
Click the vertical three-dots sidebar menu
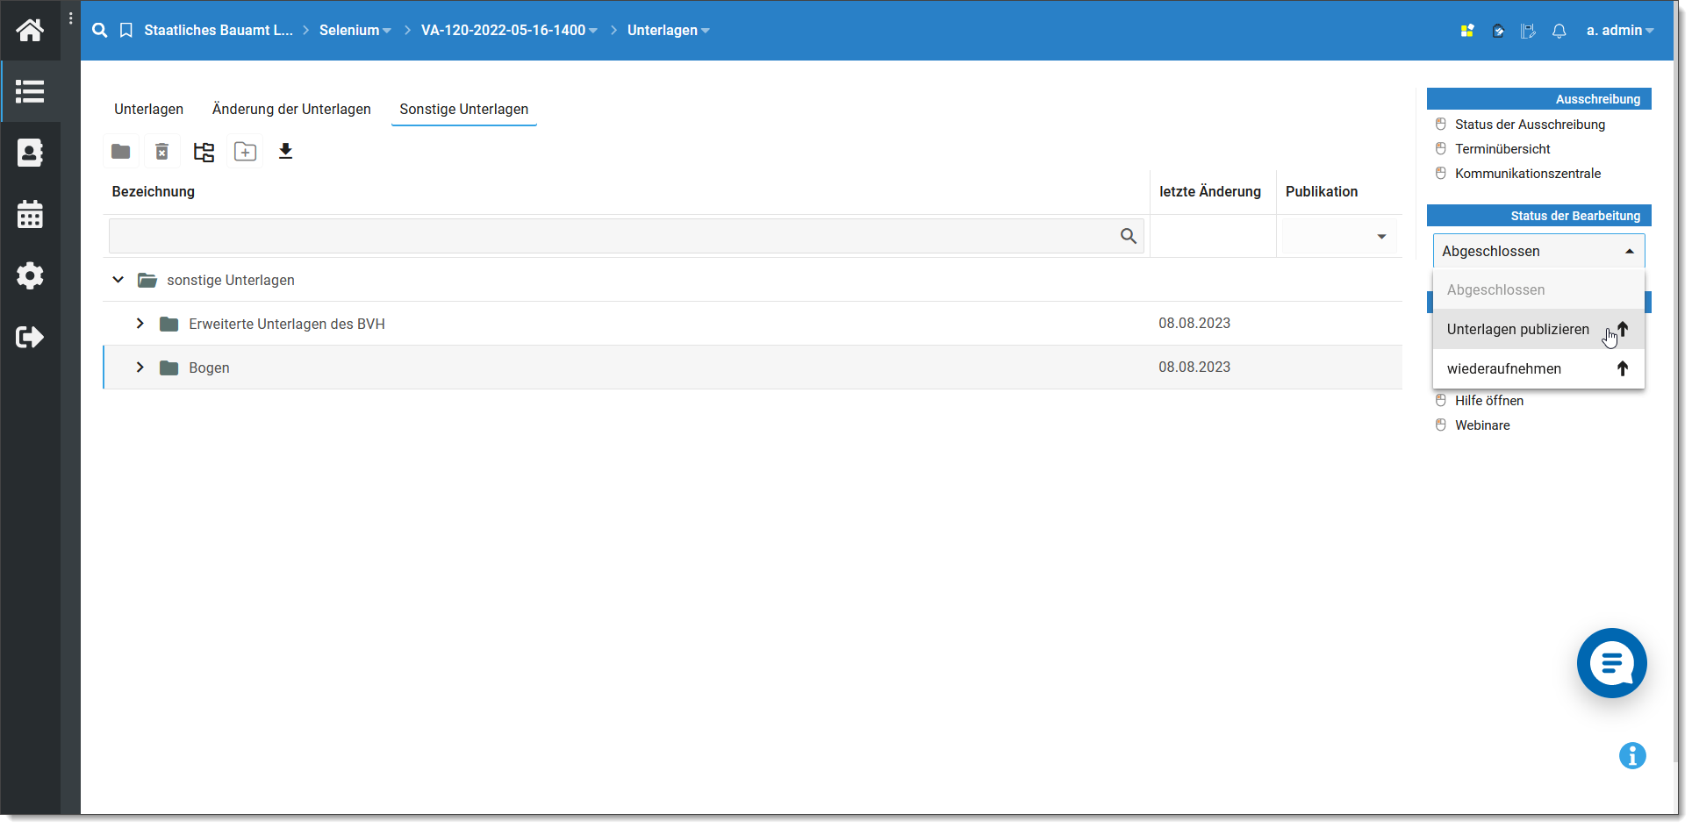tap(70, 18)
